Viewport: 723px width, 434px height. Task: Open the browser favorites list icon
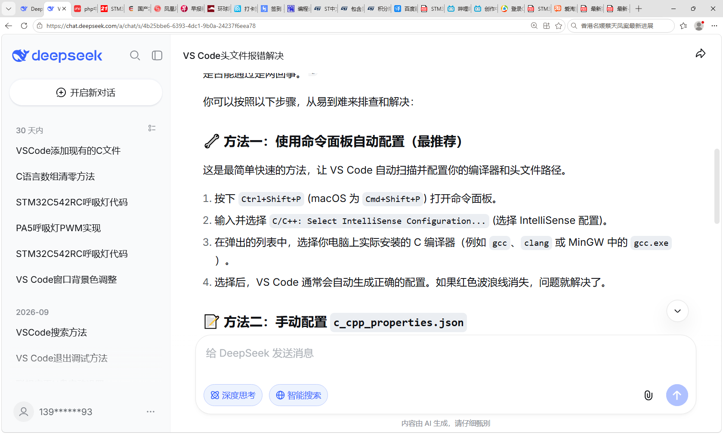point(683,26)
